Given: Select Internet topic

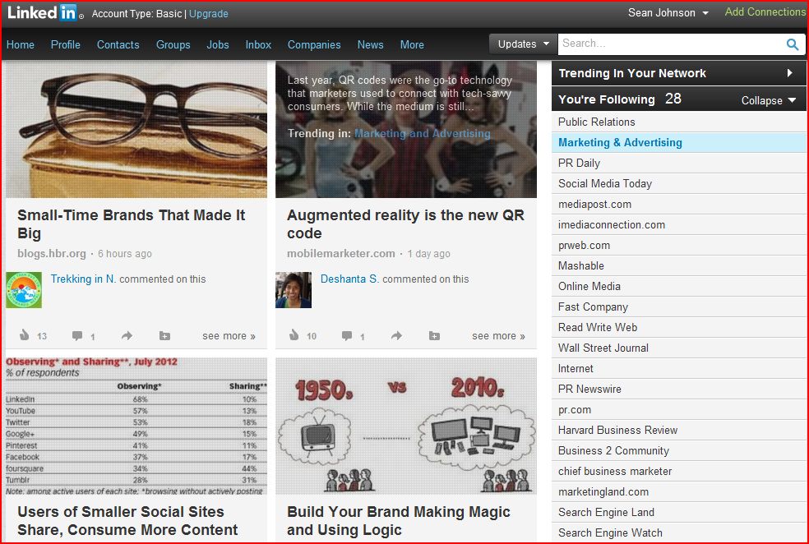Looking at the screenshot, I should pos(678,369).
